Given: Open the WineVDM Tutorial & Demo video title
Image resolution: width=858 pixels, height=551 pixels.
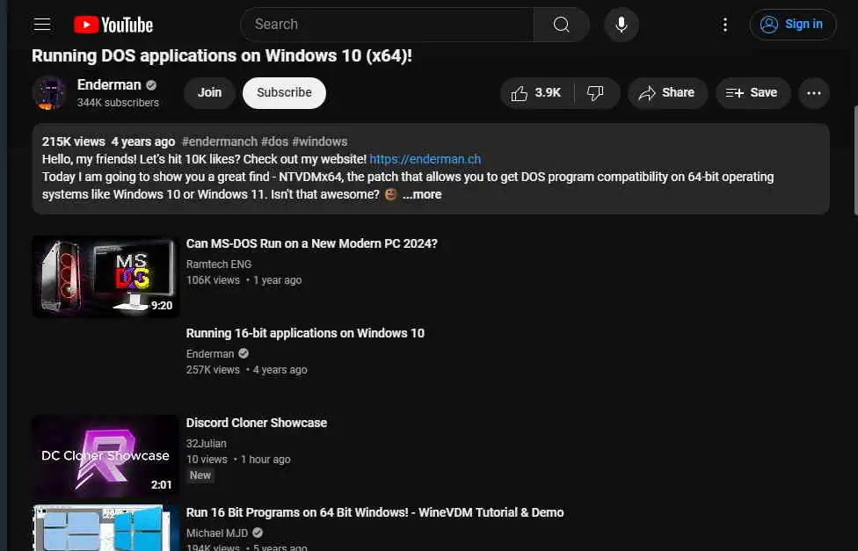Looking at the screenshot, I should pyautogui.click(x=374, y=512).
